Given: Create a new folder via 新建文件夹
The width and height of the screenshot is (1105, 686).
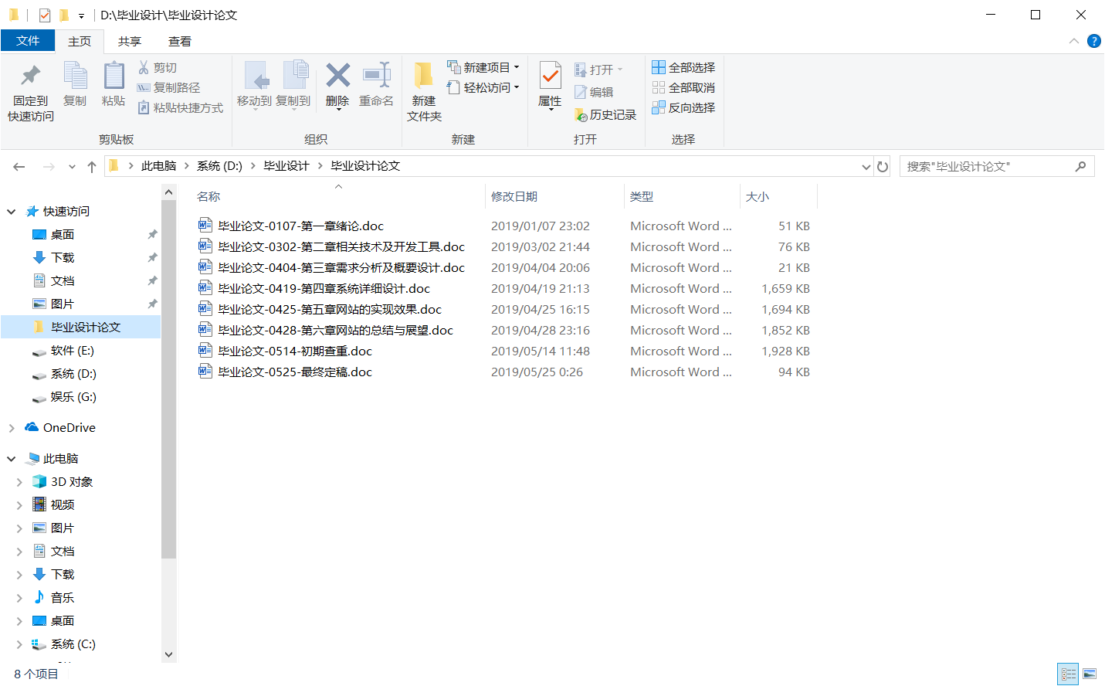Looking at the screenshot, I should click(x=423, y=88).
